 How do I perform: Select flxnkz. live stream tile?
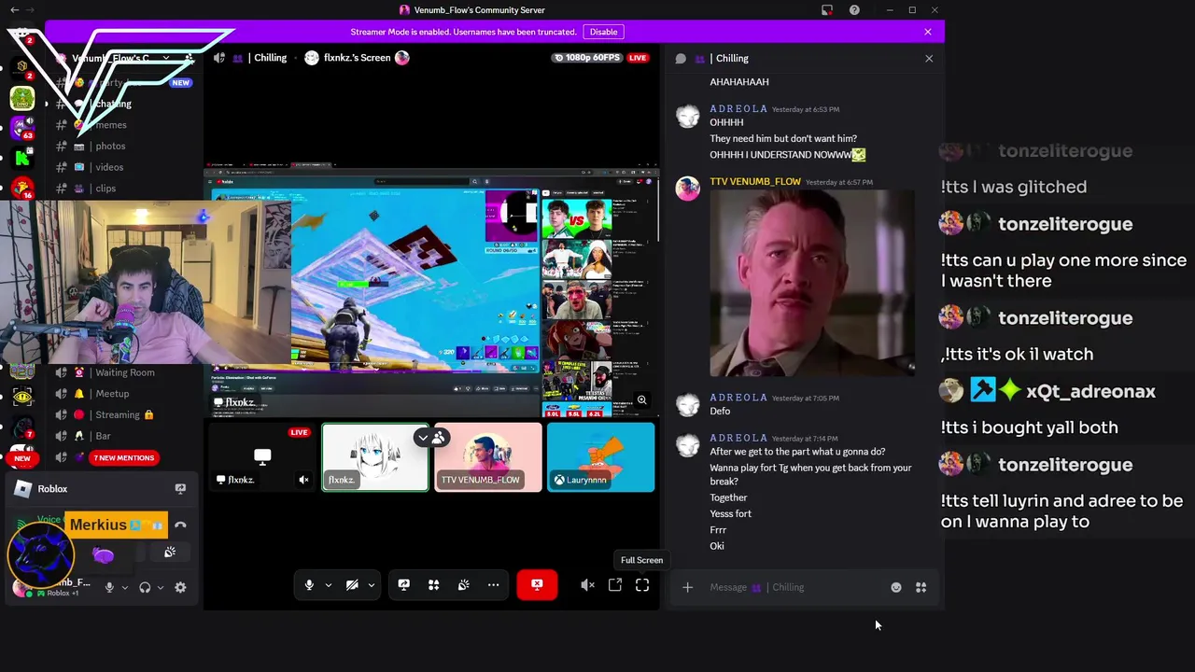click(x=261, y=457)
